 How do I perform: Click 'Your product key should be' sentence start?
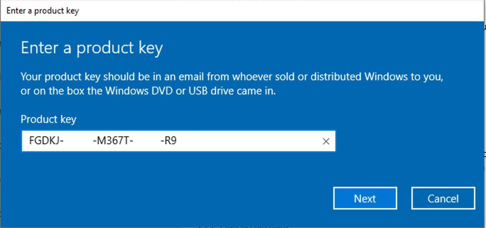tap(73, 77)
